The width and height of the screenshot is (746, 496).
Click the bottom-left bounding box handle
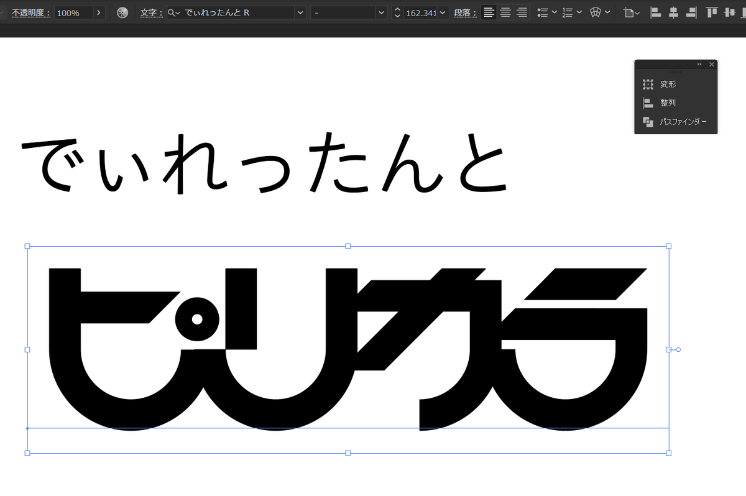27,453
